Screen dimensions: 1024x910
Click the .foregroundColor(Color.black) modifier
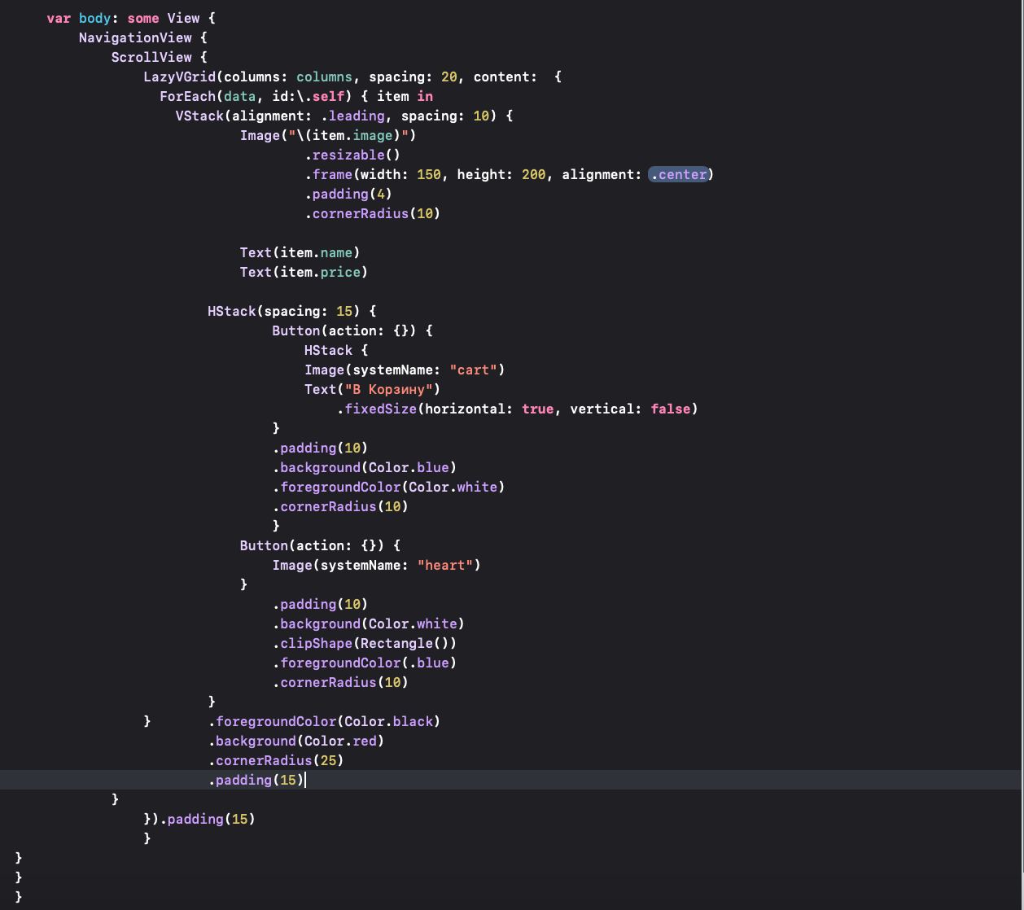point(325,721)
